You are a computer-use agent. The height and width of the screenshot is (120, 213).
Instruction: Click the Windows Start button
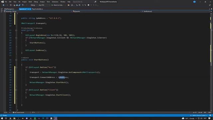2,118
